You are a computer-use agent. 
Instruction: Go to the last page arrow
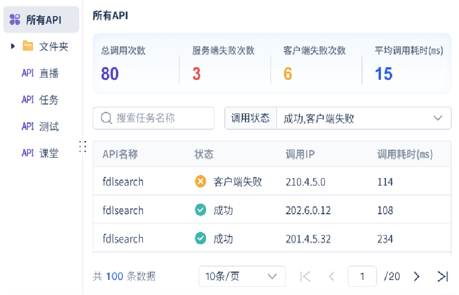(442, 276)
